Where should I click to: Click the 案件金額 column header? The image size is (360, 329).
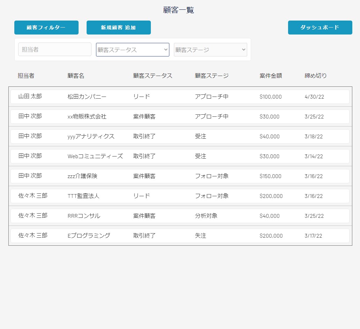pos(271,76)
